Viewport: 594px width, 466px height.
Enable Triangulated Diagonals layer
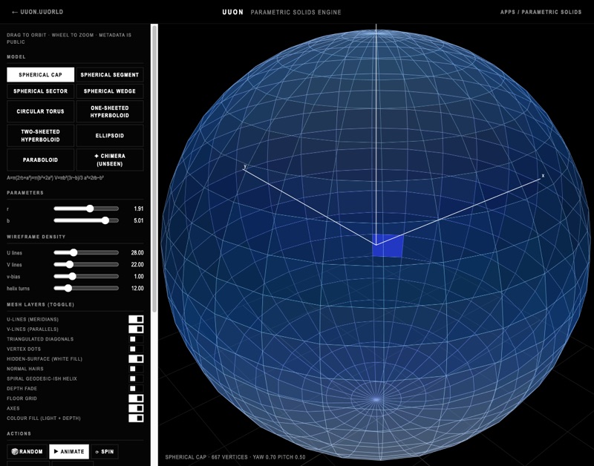pyautogui.click(x=136, y=339)
